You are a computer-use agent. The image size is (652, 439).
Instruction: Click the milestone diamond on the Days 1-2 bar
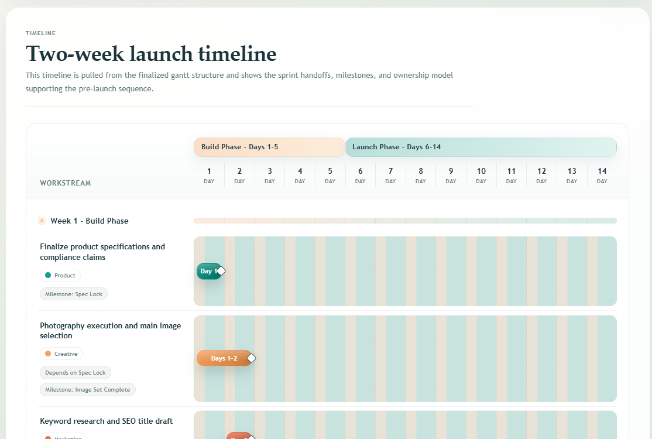(x=252, y=358)
